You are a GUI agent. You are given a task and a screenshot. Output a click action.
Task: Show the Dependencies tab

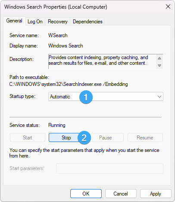[87, 22]
